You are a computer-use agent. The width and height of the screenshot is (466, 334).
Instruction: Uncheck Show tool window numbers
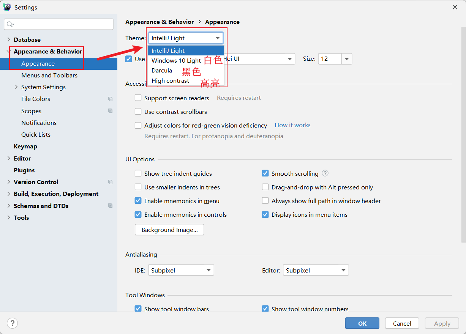(x=265, y=309)
